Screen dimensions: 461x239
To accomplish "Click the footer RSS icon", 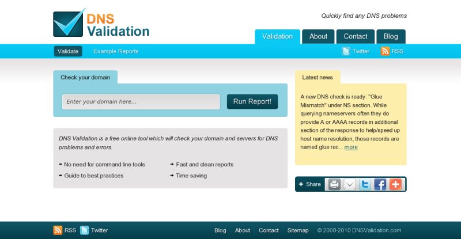I will pos(58,230).
